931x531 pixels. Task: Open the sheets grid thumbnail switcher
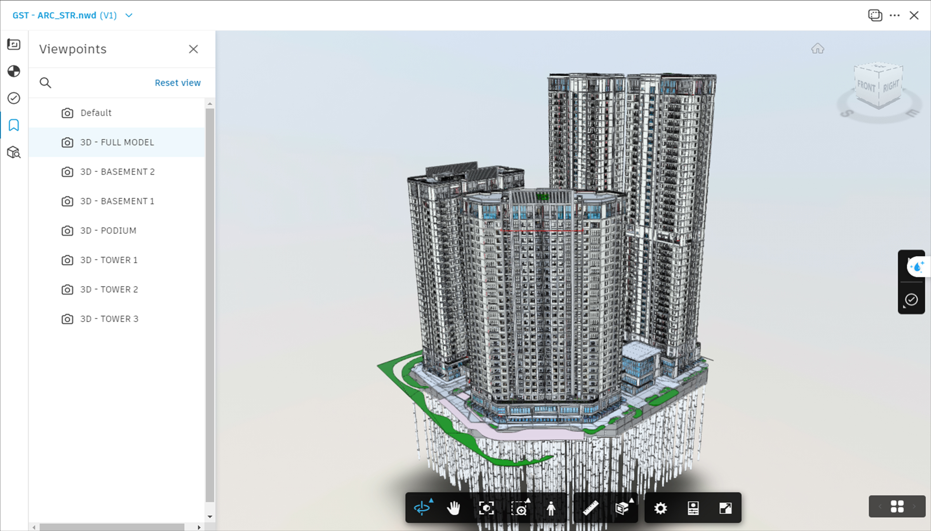pyautogui.click(x=897, y=506)
